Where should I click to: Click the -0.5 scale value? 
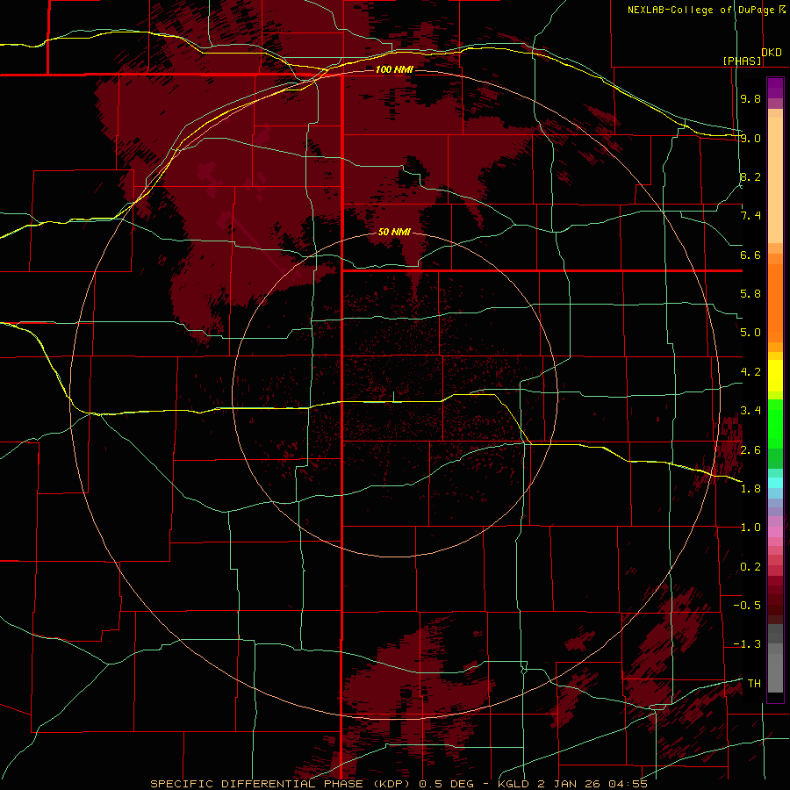point(747,606)
